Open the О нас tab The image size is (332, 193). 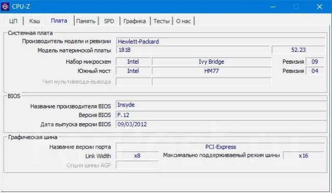tap(183, 21)
